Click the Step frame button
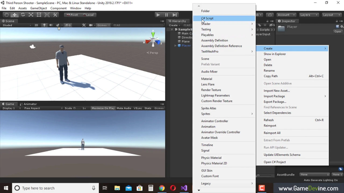 click(x=175, y=15)
